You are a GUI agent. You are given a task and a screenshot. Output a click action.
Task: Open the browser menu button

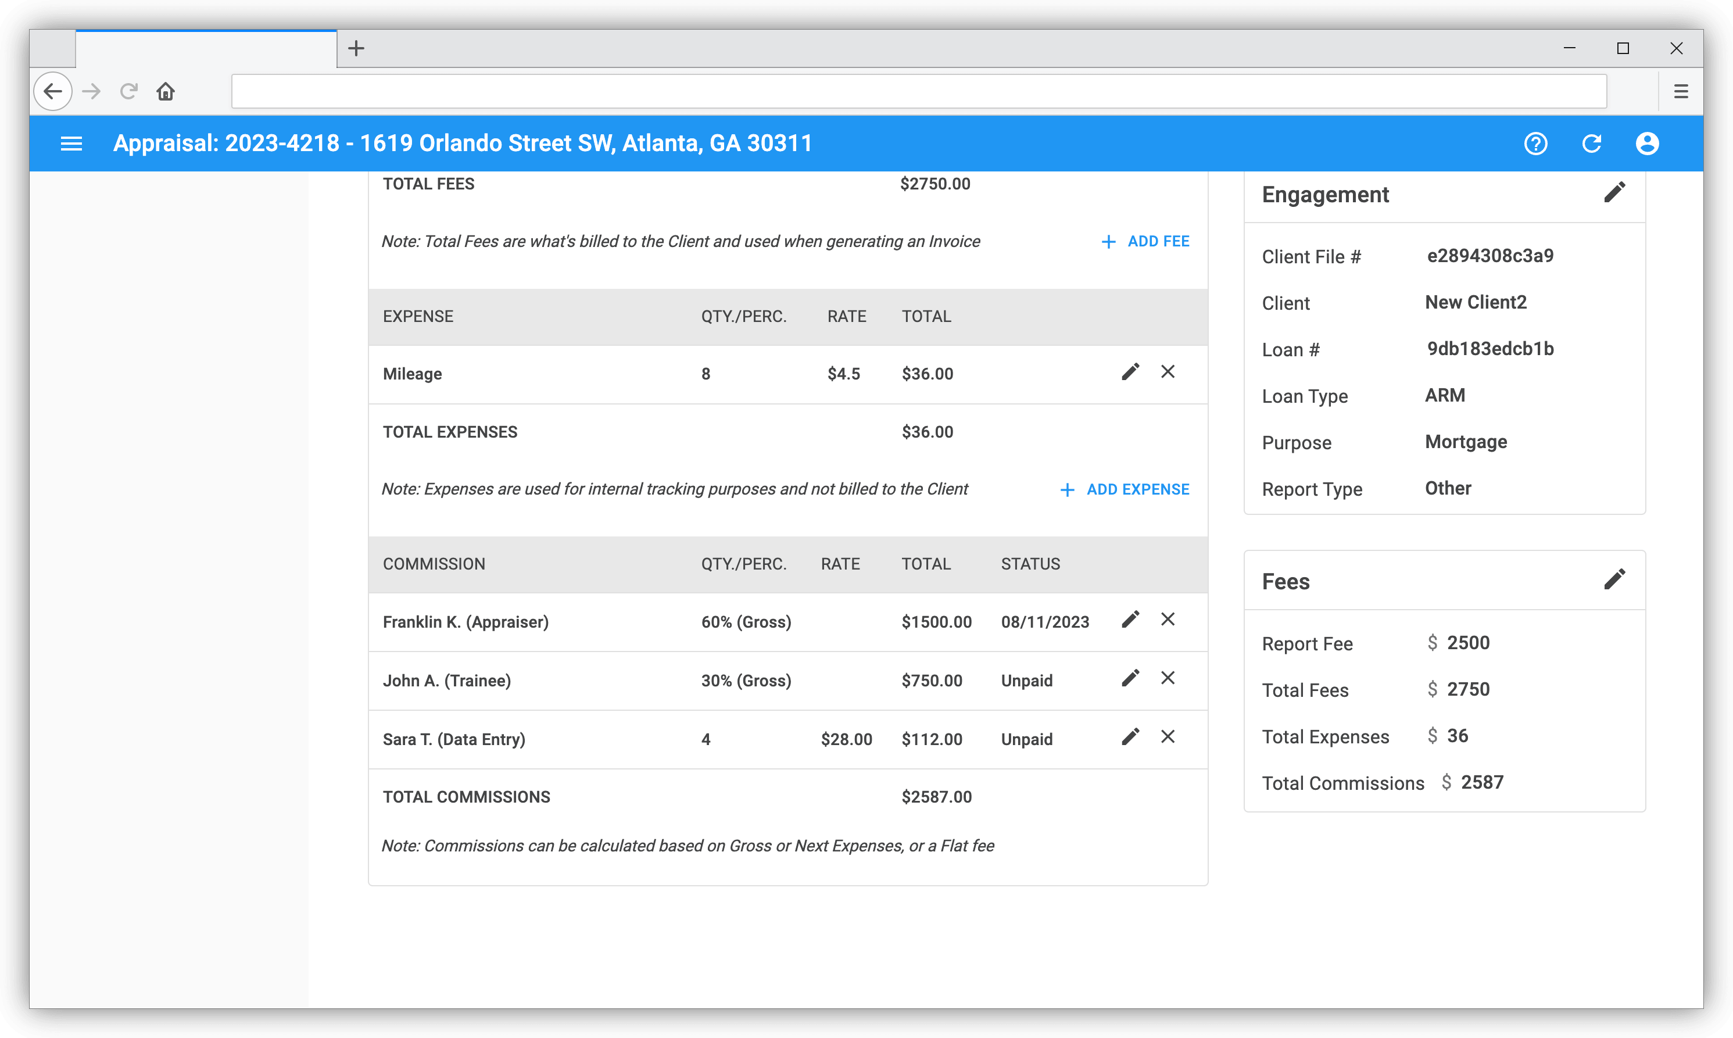(x=1681, y=92)
